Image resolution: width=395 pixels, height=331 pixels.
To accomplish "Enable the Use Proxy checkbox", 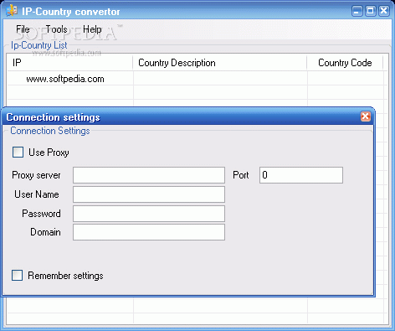I will click(x=18, y=153).
